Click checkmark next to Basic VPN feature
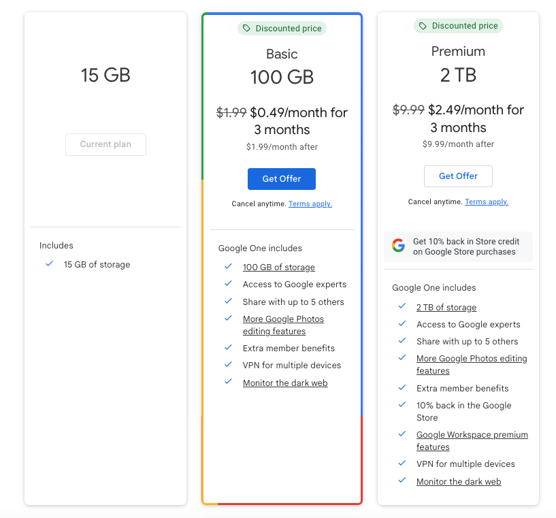The image size is (556, 518). point(228,365)
